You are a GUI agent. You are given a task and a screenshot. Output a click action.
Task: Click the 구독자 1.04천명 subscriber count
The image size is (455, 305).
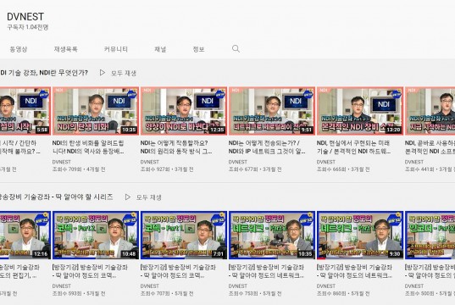click(x=28, y=27)
